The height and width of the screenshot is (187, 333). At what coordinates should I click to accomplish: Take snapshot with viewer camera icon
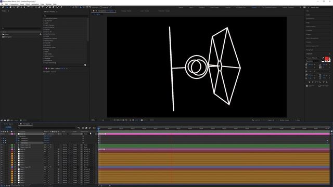tap(142, 120)
